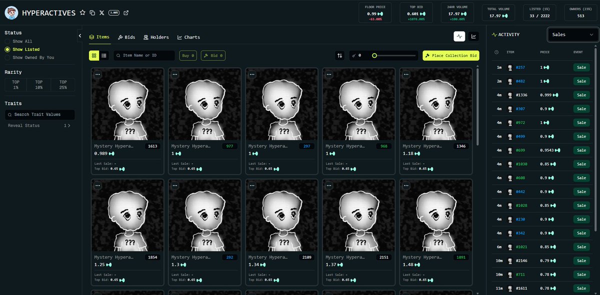Viewport: 600px width, 295px height.
Task: Click the clock time column icon
Action: point(496,52)
